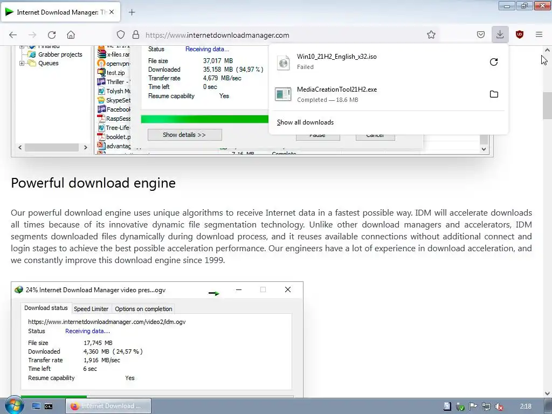Click the booklet PDF file row

(113, 136)
